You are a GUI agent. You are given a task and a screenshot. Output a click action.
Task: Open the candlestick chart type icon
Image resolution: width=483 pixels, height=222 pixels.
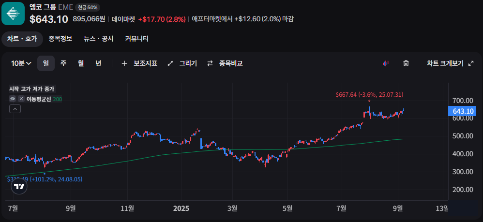pyautogui.click(x=385, y=63)
